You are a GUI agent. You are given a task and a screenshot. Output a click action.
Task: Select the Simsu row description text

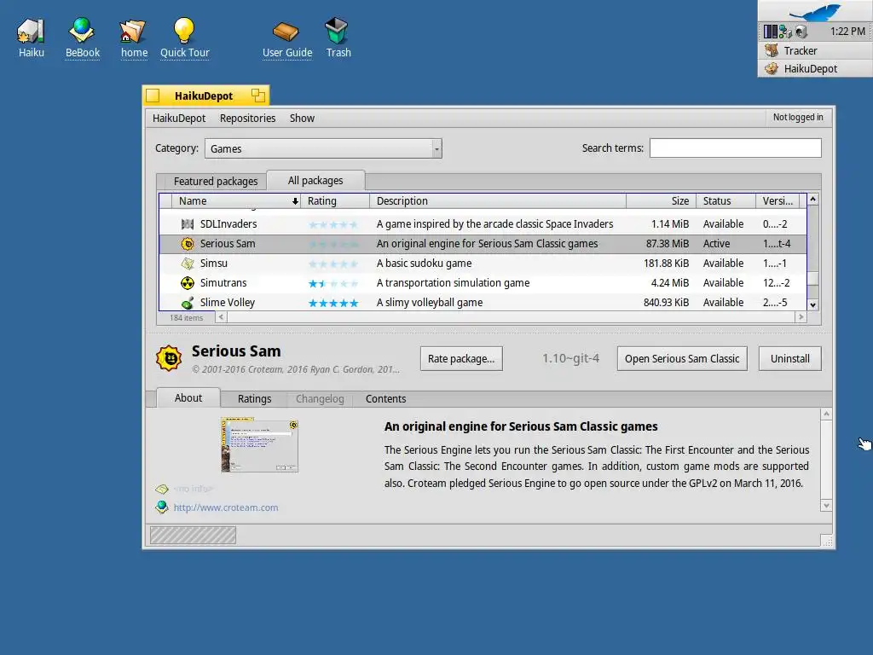tap(424, 263)
